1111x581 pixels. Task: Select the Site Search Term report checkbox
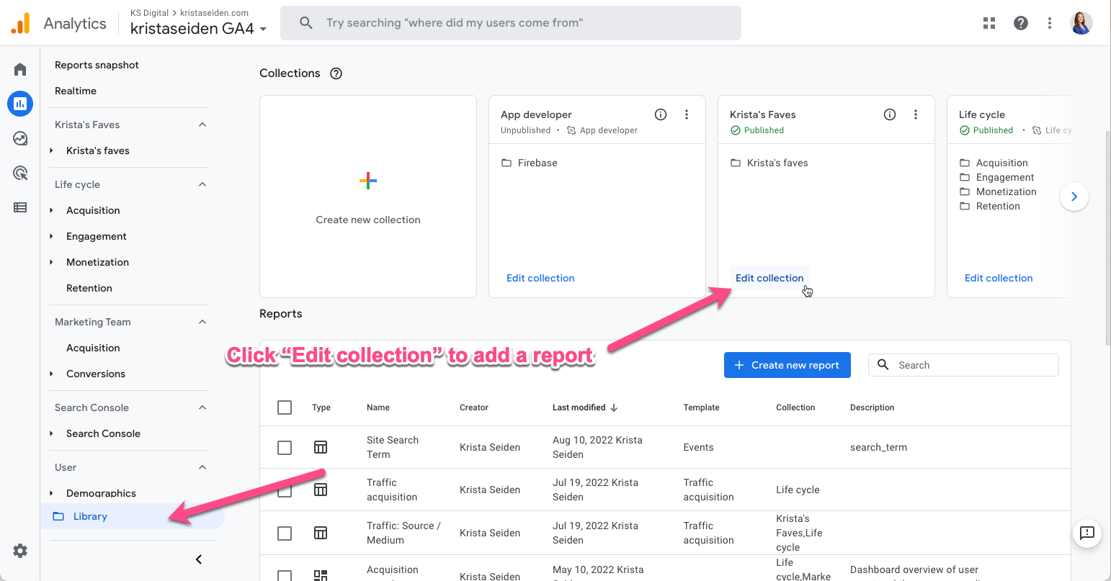(x=285, y=447)
